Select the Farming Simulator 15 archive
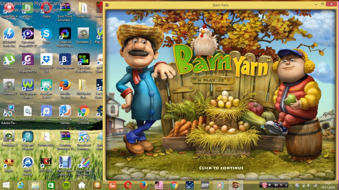Image resolution: width=339 pixels, height=190 pixels. pyautogui.click(x=65, y=140)
